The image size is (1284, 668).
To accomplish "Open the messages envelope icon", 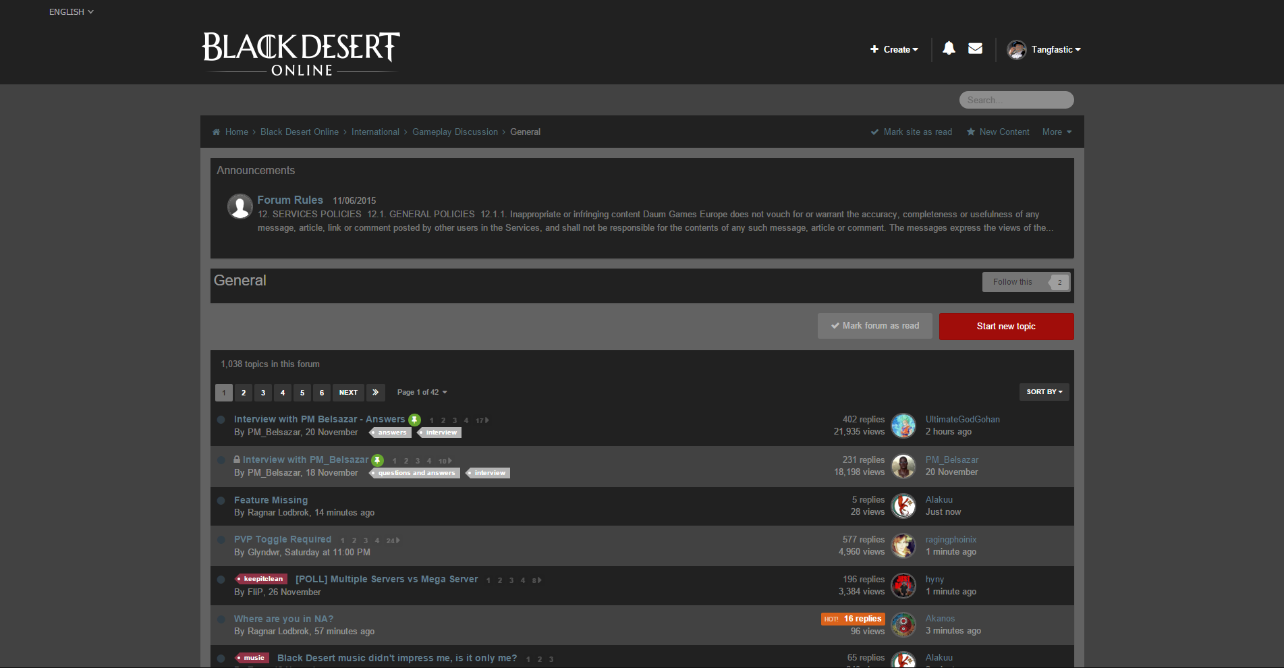I will [x=975, y=49].
